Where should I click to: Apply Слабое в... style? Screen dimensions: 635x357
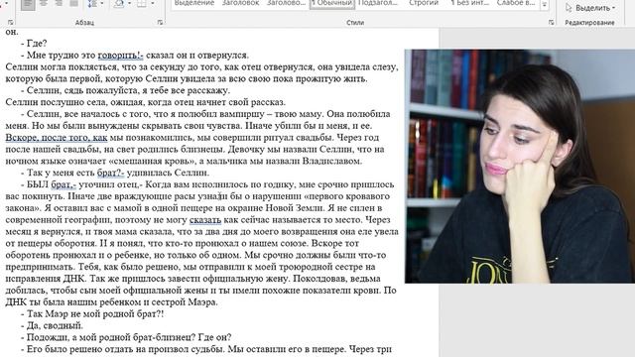(516, 4)
